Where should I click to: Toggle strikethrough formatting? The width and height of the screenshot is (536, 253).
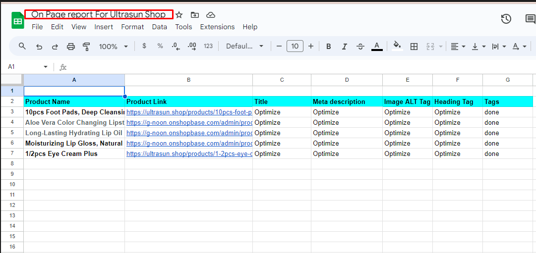360,47
